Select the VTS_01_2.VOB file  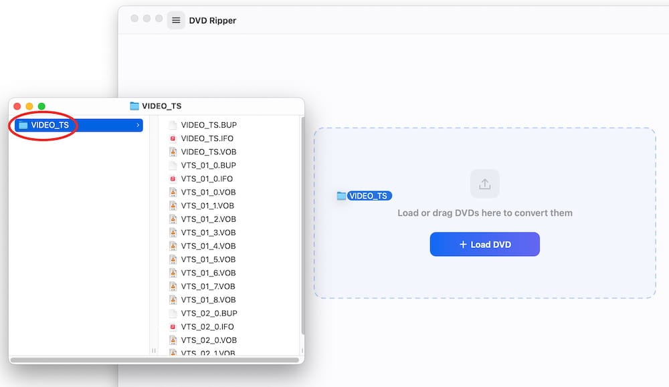208,219
